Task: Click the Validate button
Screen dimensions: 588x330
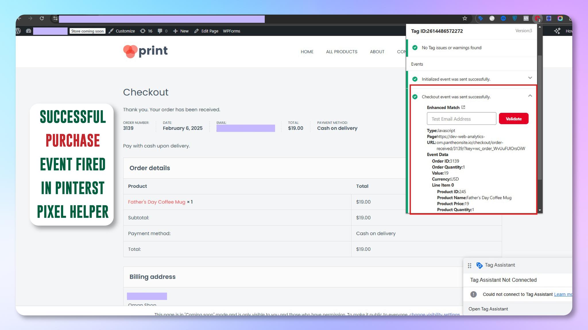Action: click(513, 119)
